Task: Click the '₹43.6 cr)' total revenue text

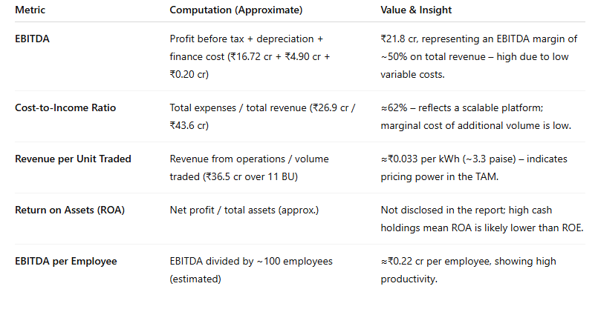Action: coord(189,125)
